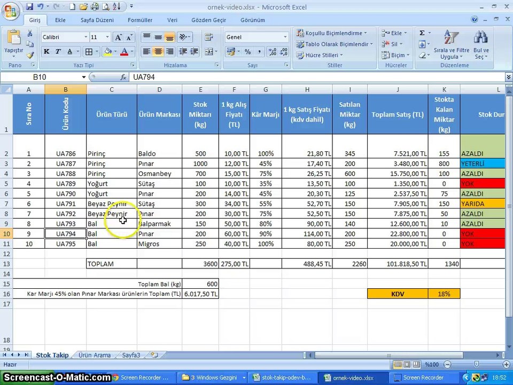
Task: Zoom out with the minus button
Action: (x=448, y=364)
